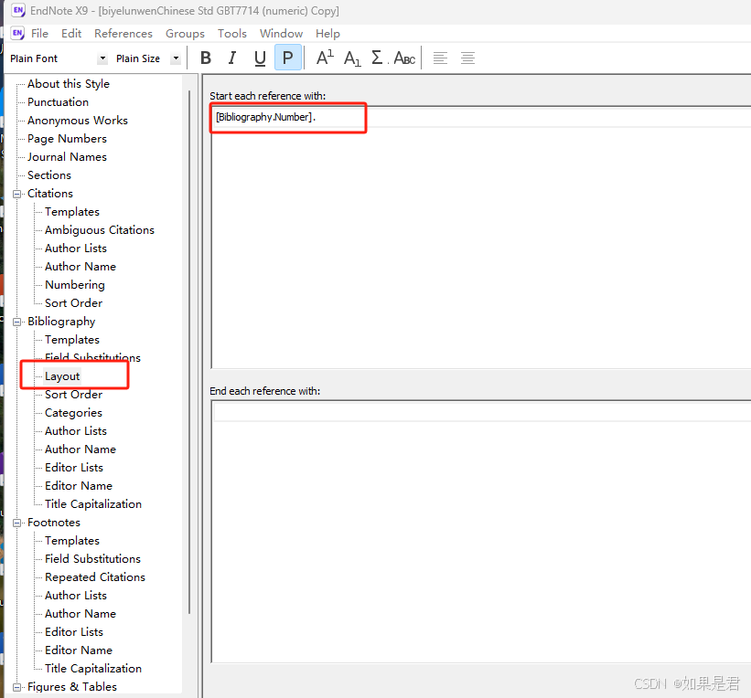751x698 pixels.
Task: Open Templates under Citations
Action: [72, 211]
